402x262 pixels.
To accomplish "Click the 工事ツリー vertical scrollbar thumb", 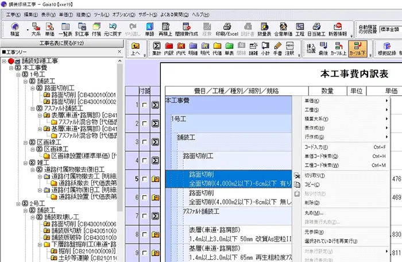I will [119, 137].
